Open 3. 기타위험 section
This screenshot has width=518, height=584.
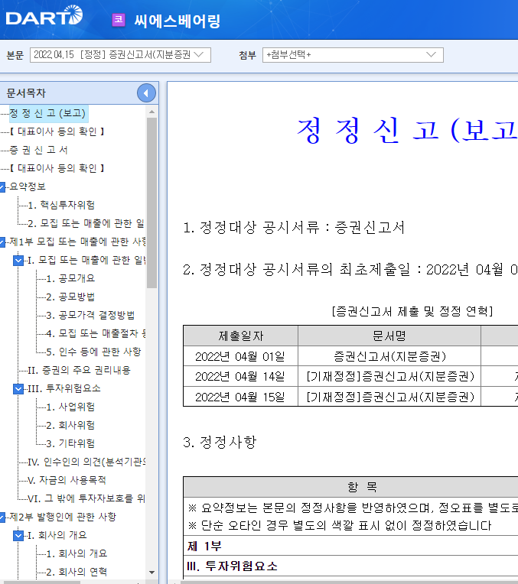[x=70, y=443]
